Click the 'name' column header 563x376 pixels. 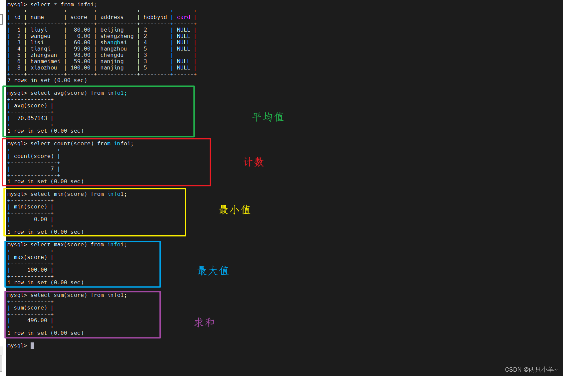[37, 17]
